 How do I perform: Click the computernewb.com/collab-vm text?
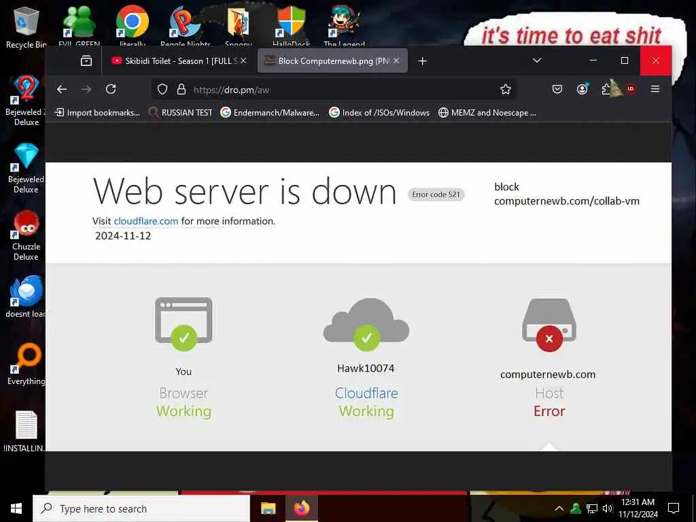coord(567,201)
